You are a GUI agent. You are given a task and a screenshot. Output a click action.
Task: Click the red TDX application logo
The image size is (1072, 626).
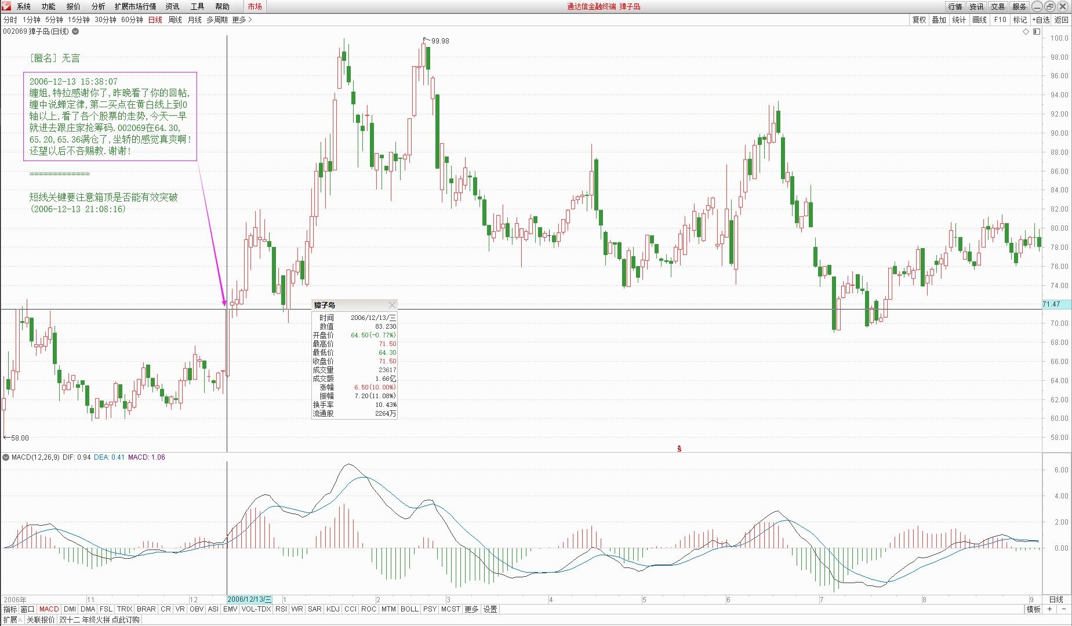coord(6,6)
